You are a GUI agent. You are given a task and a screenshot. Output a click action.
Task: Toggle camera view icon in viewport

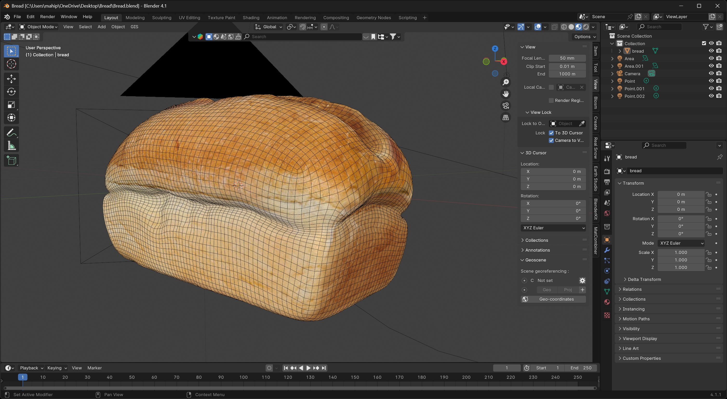click(x=506, y=106)
